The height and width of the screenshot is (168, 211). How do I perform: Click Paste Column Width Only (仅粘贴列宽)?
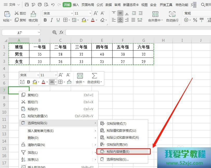(x=117, y=145)
